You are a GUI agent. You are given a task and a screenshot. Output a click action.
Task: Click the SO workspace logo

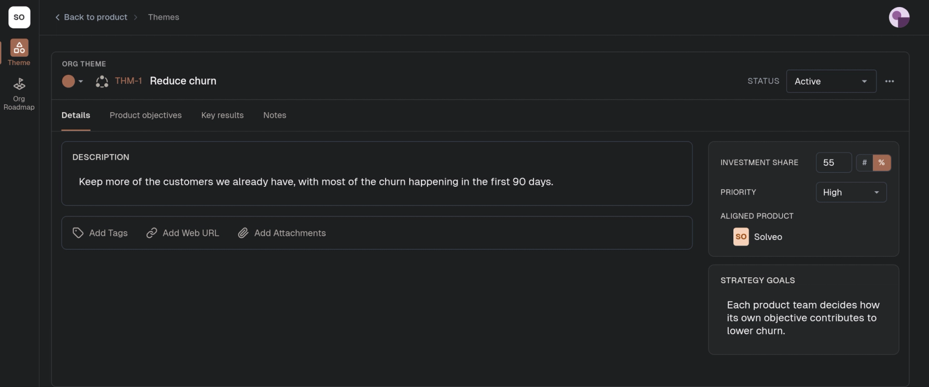click(x=19, y=17)
